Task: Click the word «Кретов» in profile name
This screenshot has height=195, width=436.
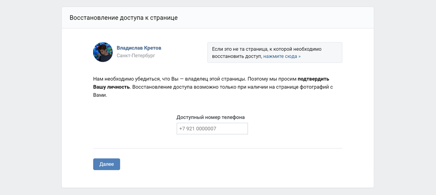Action: (x=152, y=48)
